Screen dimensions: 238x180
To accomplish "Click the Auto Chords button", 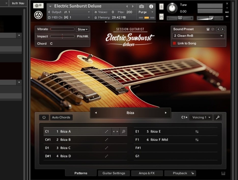I will point(61,117).
